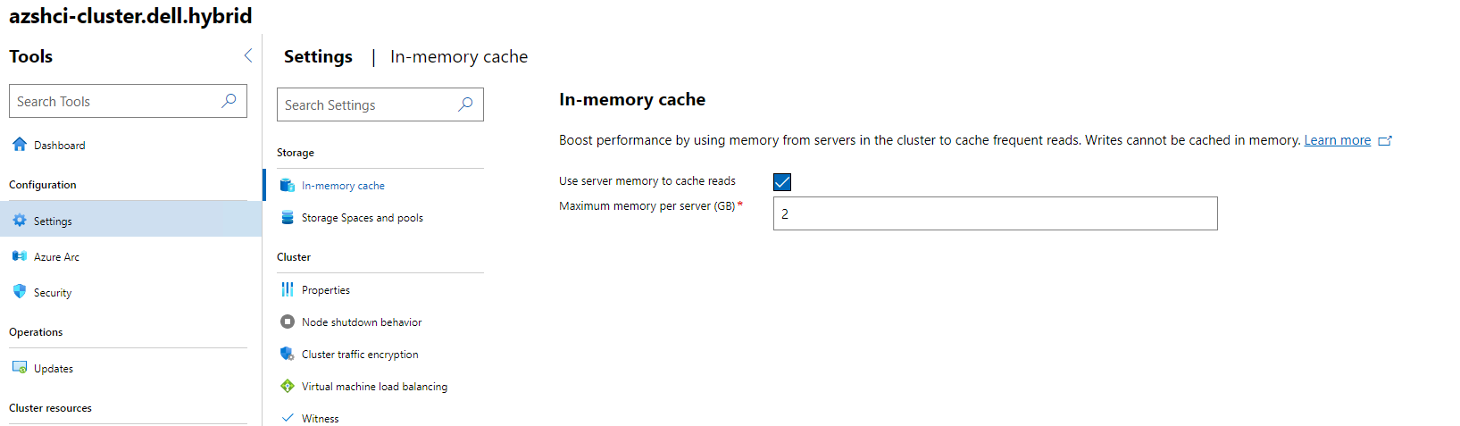Viewport: 1460px width, 426px height.
Task: Click the Maximum memory per server field
Action: click(995, 213)
